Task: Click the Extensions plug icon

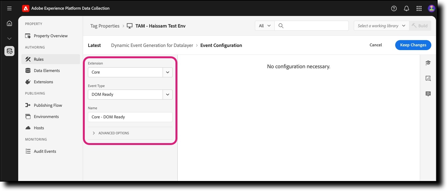Action: 28,82
